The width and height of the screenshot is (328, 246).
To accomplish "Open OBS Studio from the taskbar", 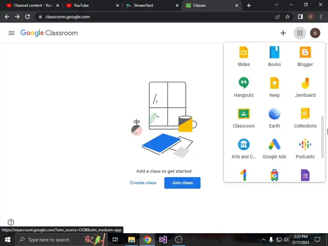I will (178, 240).
